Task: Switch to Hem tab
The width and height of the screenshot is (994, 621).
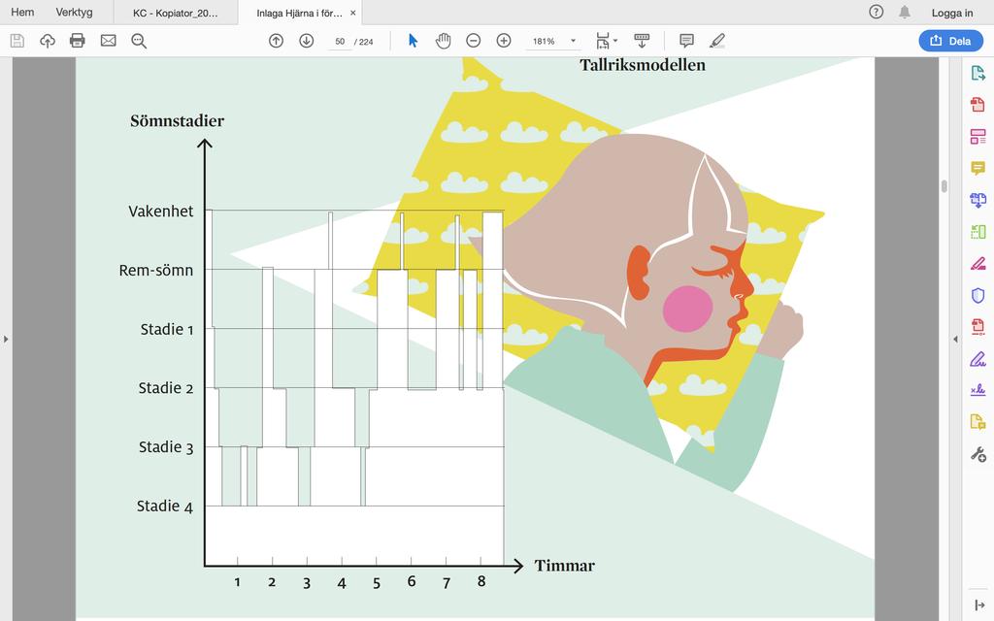Action: coord(22,12)
